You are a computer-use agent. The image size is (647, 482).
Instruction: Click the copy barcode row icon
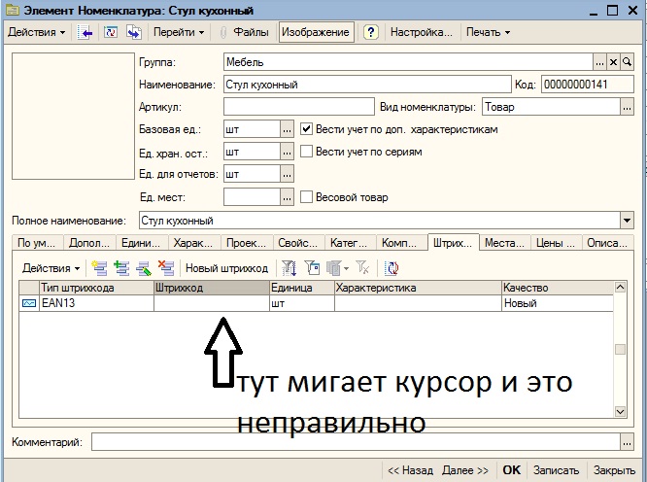tap(121, 268)
